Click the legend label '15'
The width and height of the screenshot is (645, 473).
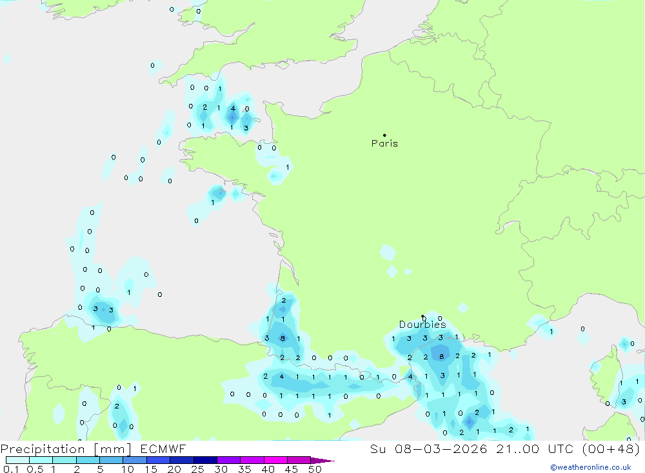tap(150, 469)
